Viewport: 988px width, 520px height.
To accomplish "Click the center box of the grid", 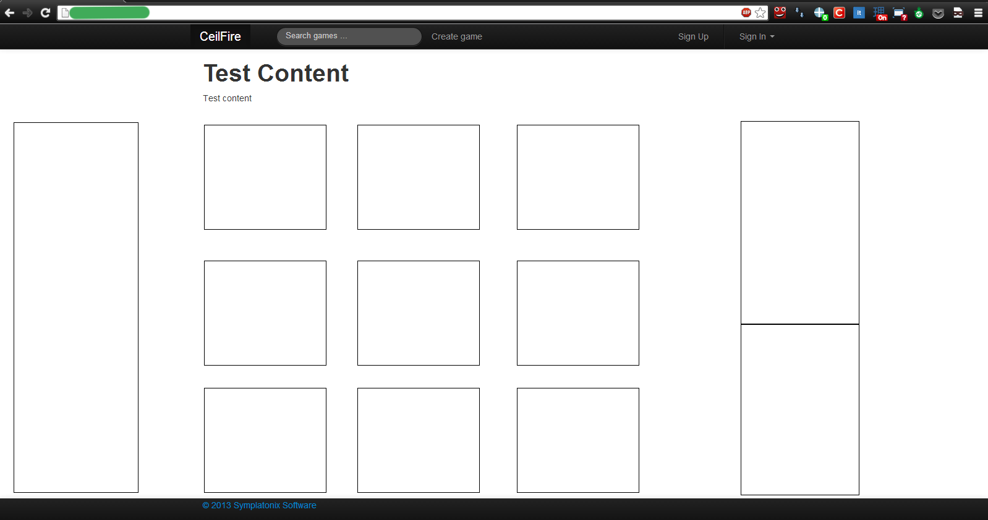I will [419, 313].
